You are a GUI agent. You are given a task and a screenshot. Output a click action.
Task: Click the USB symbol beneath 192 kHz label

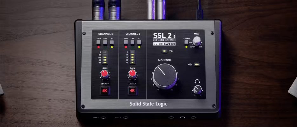point(171,51)
